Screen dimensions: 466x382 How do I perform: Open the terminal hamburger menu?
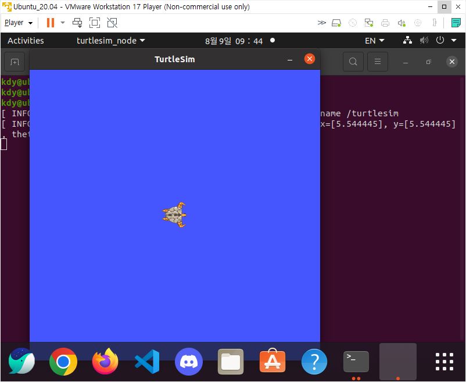tap(378, 62)
